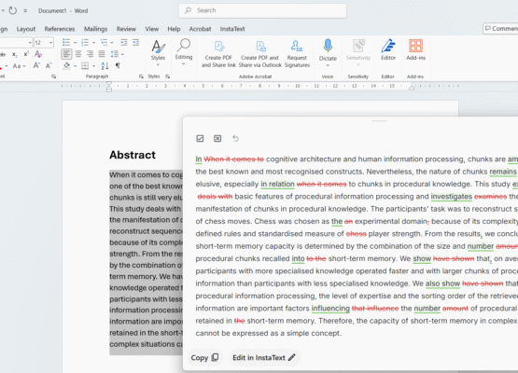
Task: Open Paragraph settings dialog launcher
Action: point(141,76)
